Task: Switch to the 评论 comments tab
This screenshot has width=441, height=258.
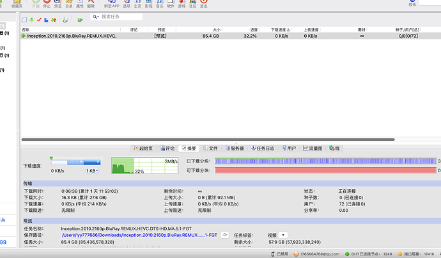Action: [167, 149]
